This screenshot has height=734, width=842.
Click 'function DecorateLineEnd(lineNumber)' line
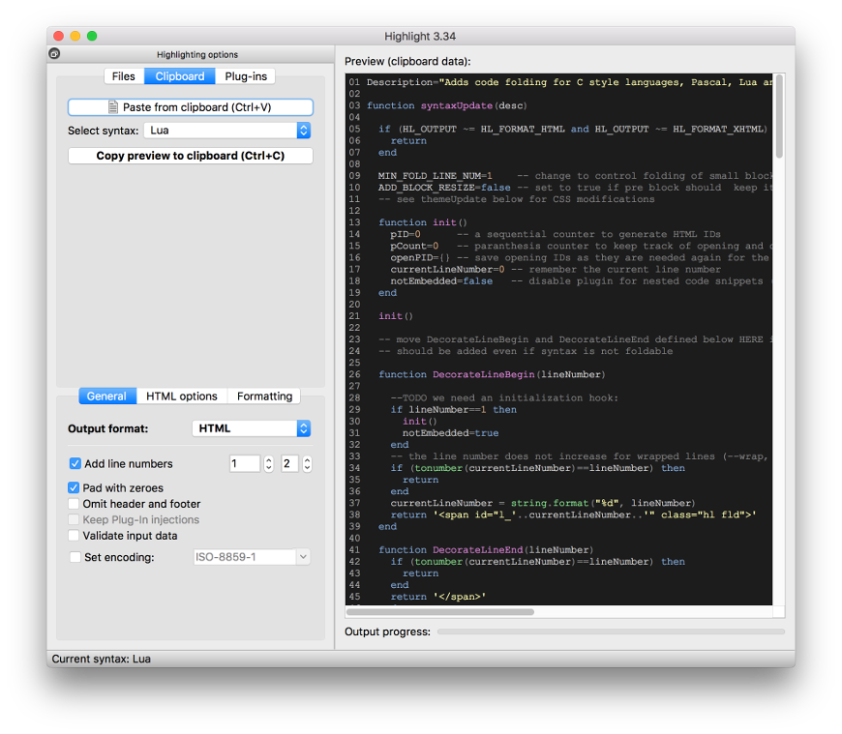tap(486, 550)
